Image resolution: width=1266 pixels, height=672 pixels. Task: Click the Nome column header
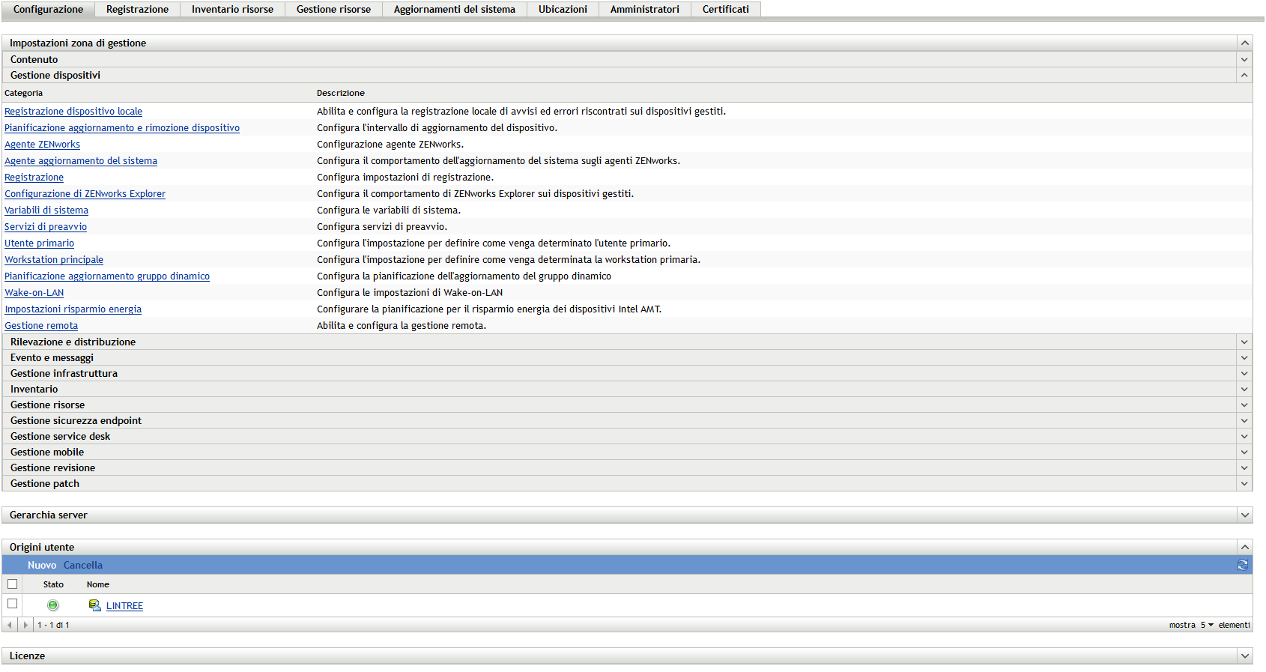click(x=97, y=584)
